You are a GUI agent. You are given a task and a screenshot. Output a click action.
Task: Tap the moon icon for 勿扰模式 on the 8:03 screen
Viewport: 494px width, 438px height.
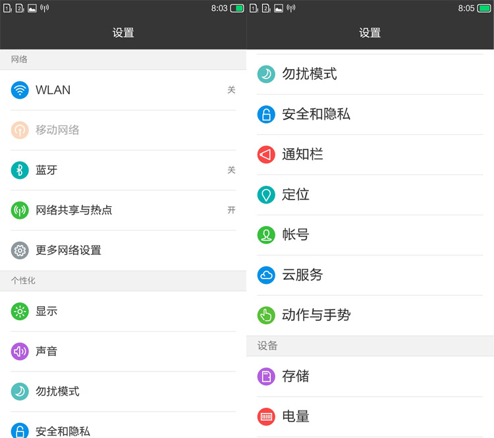(x=20, y=391)
